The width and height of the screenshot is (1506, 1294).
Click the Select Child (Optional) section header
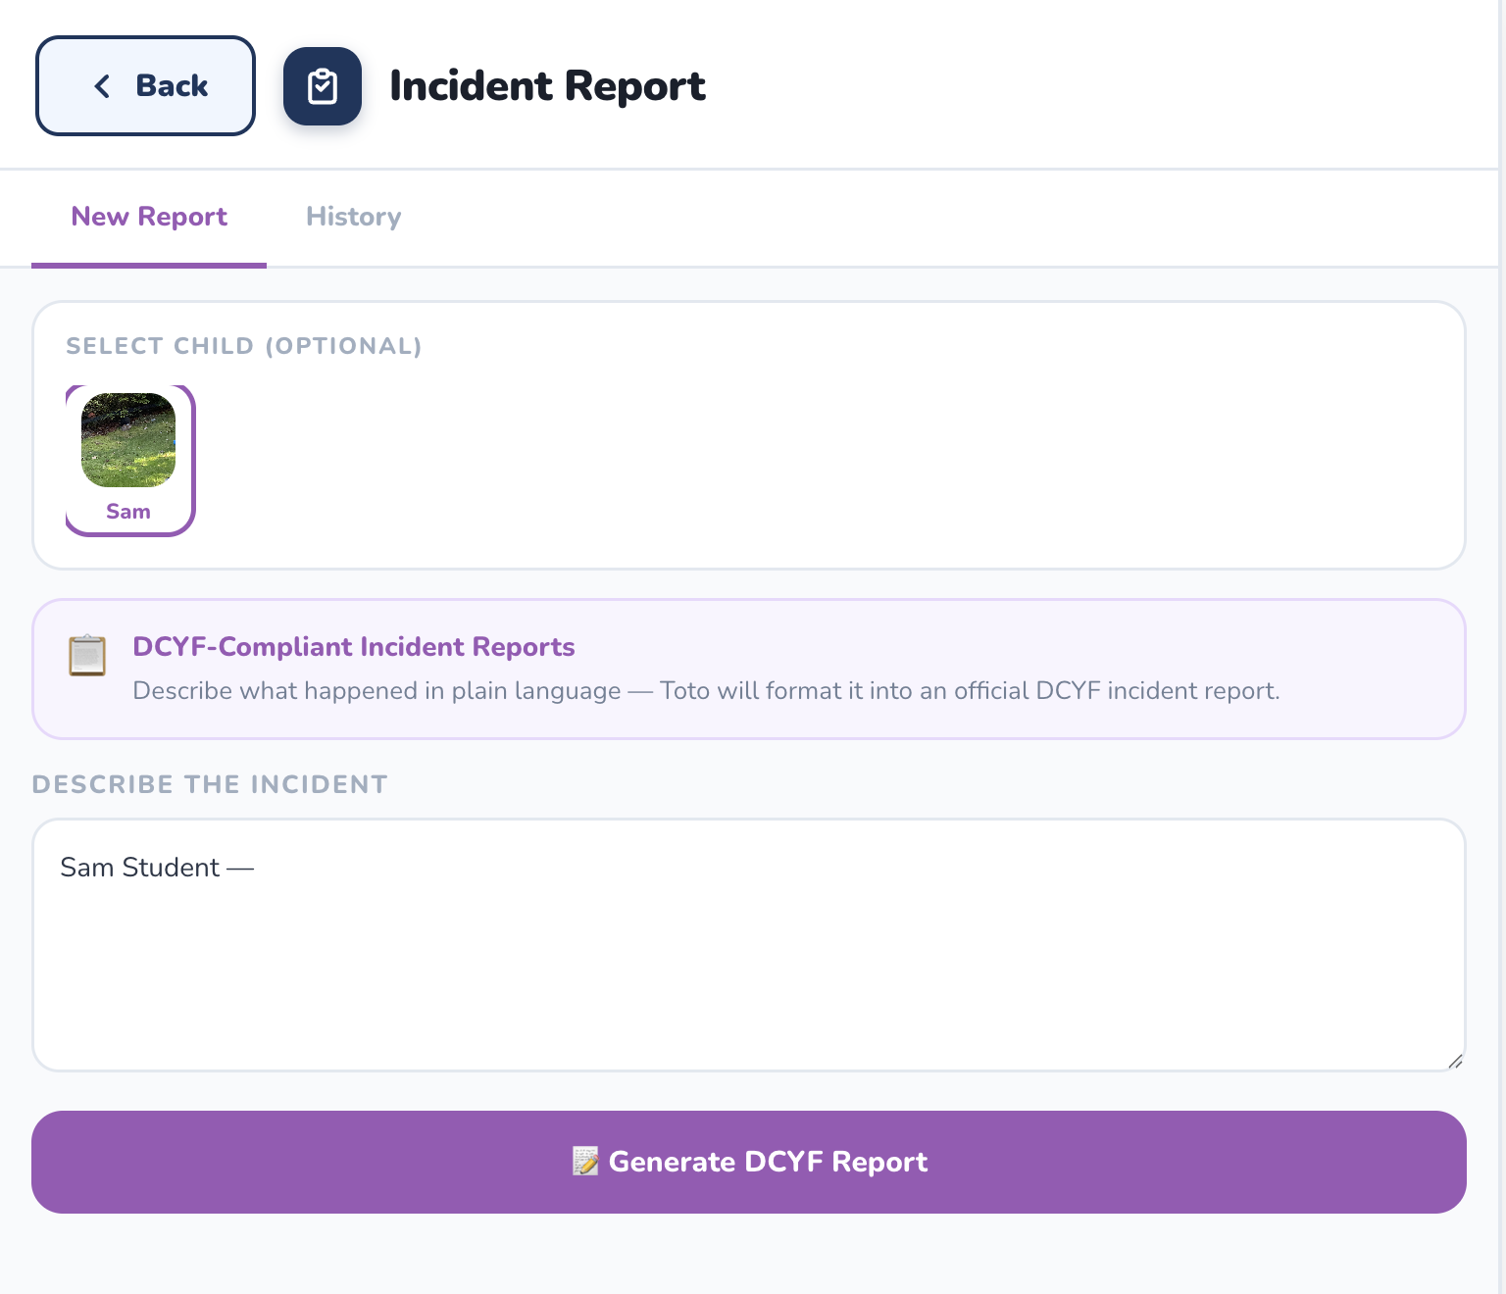(x=244, y=346)
